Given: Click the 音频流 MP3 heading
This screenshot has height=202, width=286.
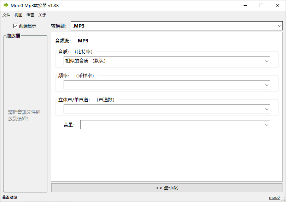Looking at the screenshot, I should [x=72, y=41].
